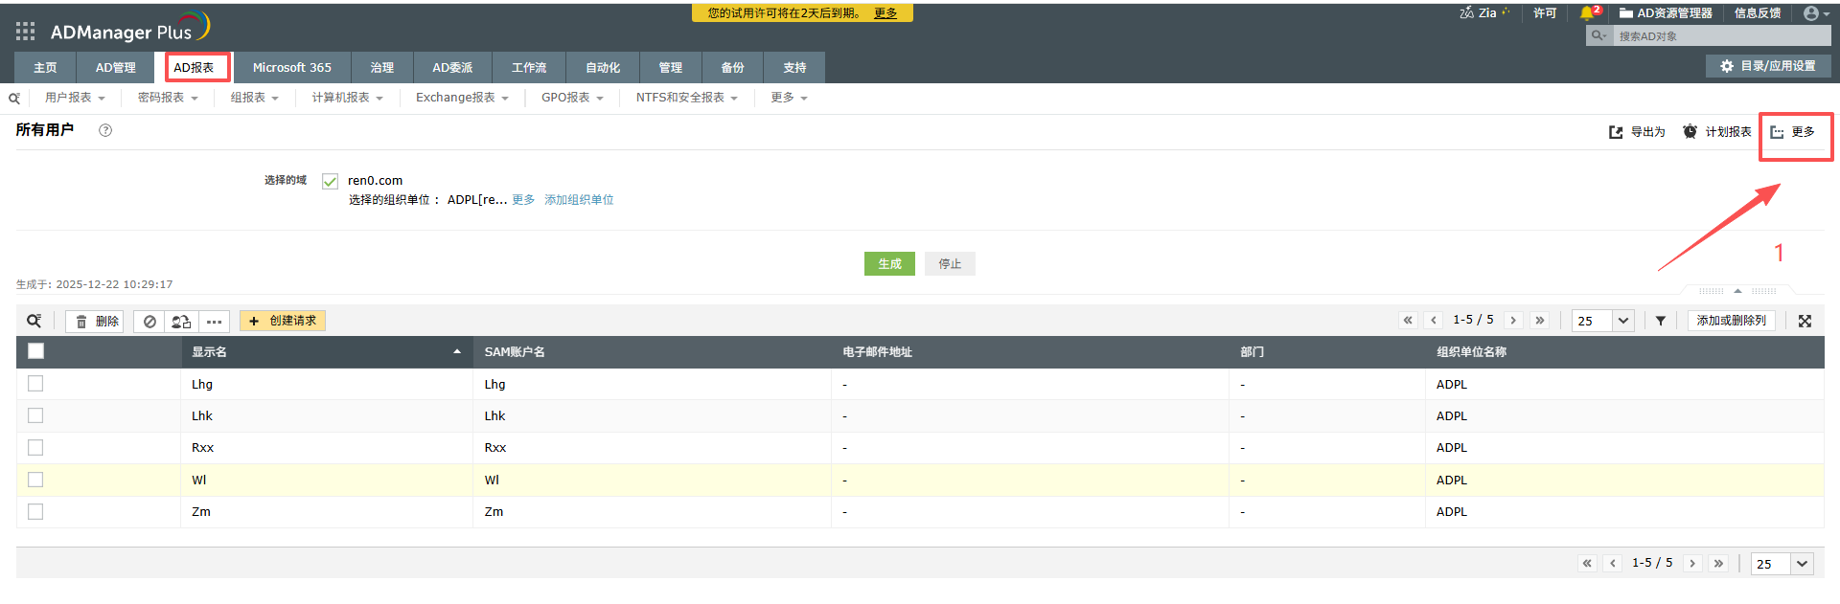The width and height of the screenshot is (1840, 604).
Task: Open the three-dots more actions button
Action: [214, 322]
